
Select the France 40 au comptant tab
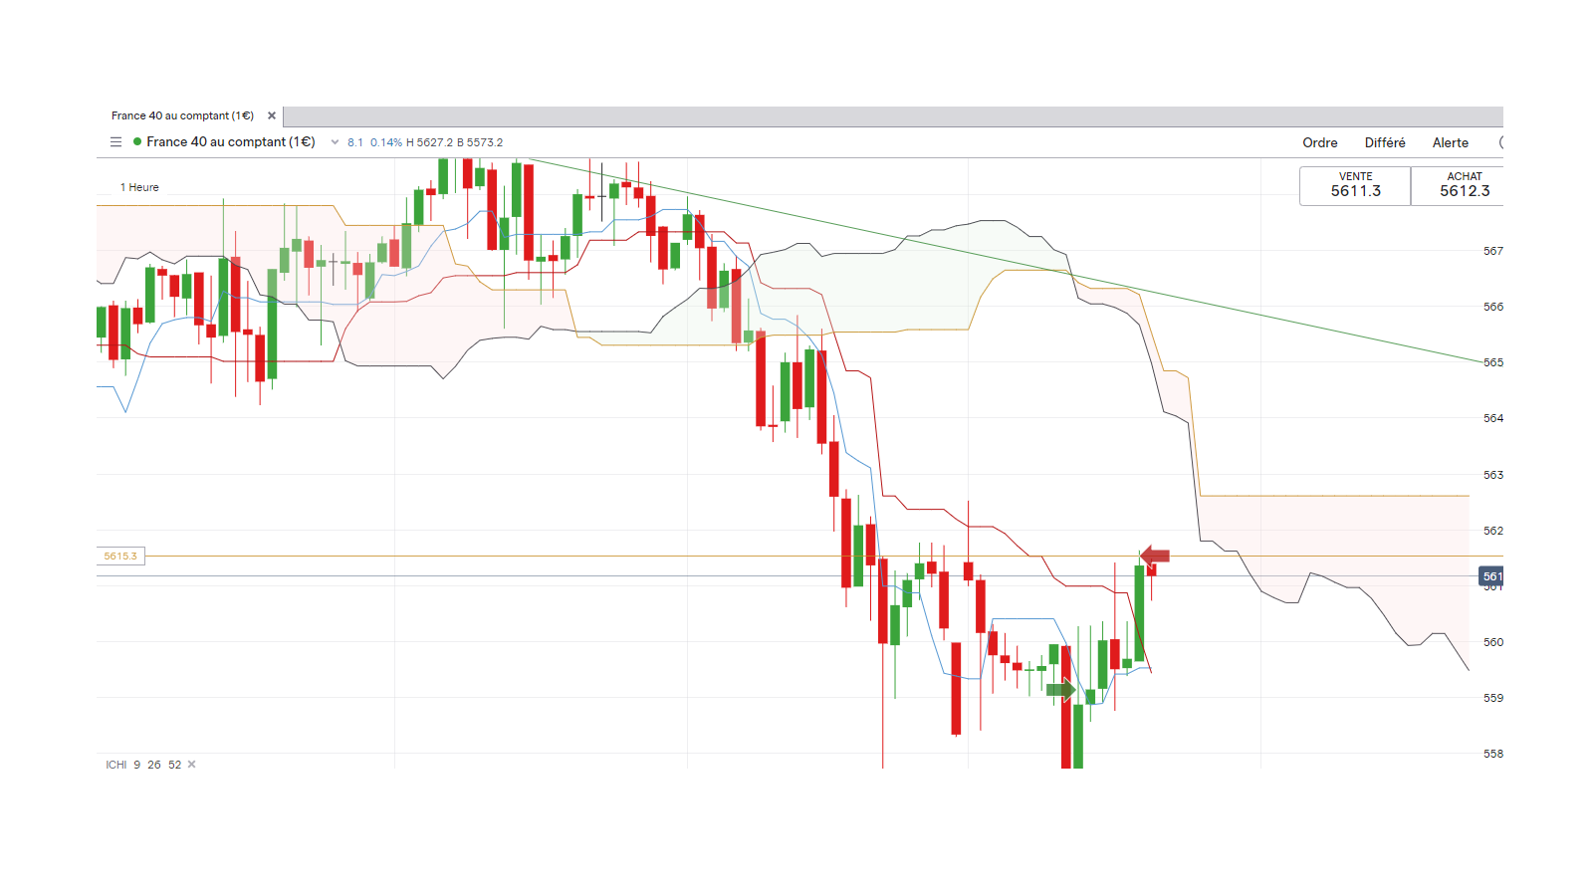[x=182, y=115]
